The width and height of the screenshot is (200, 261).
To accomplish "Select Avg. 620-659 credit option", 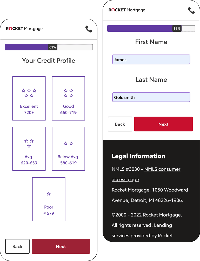I will (29, 149).
